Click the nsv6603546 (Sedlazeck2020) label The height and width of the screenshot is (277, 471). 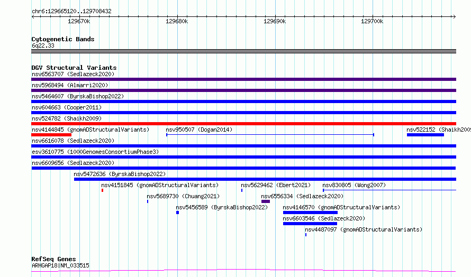coord(324,218)
